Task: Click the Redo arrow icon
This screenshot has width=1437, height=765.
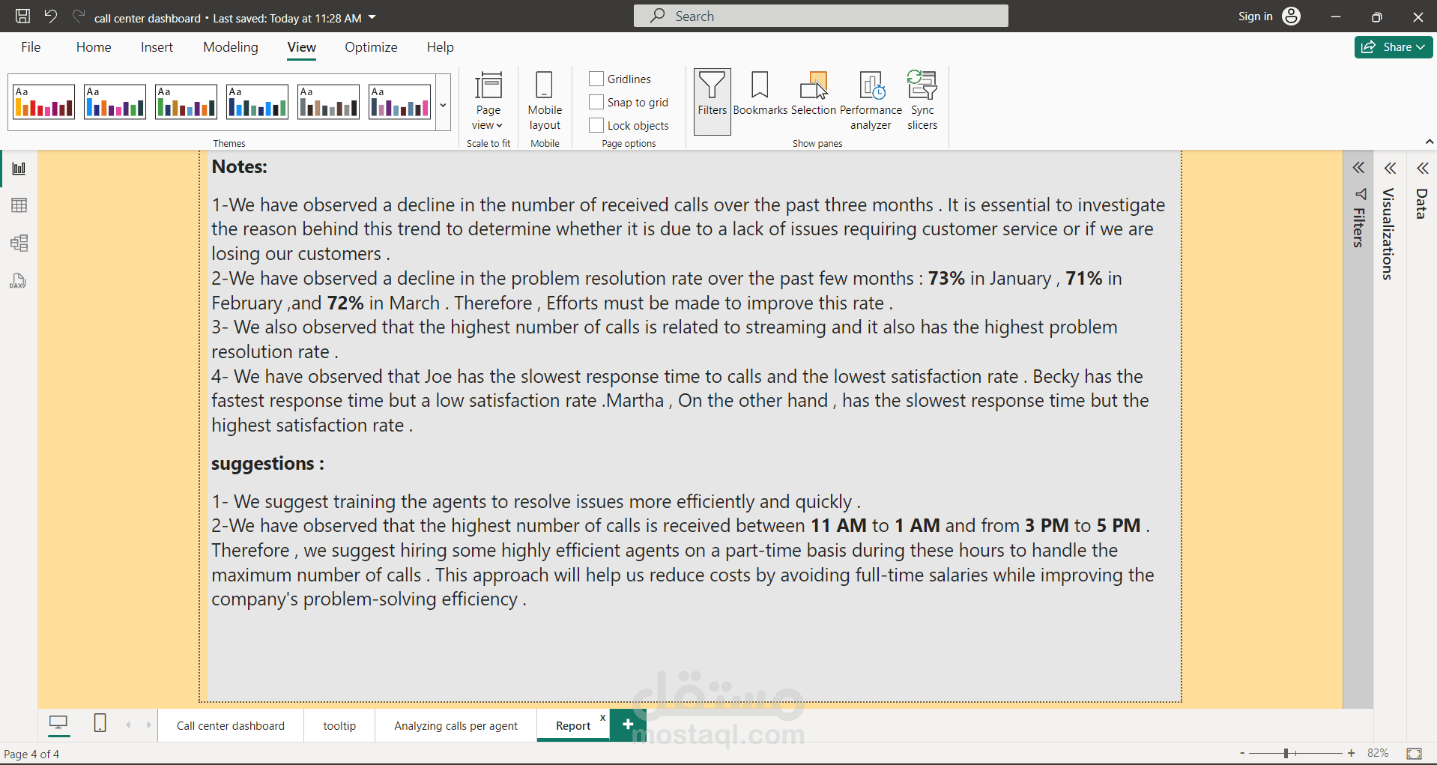Action: coord(79,16)
